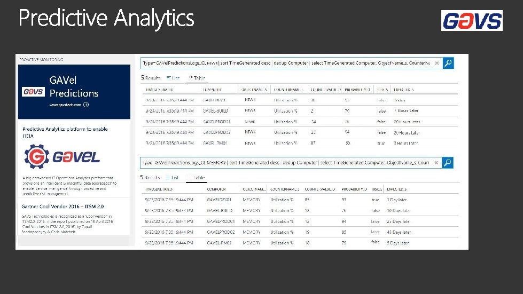Click 'Gartner Cool Vendor 2016 – ITSM 2.0' heading
The image size is (523, 294).
pos(63,206)
